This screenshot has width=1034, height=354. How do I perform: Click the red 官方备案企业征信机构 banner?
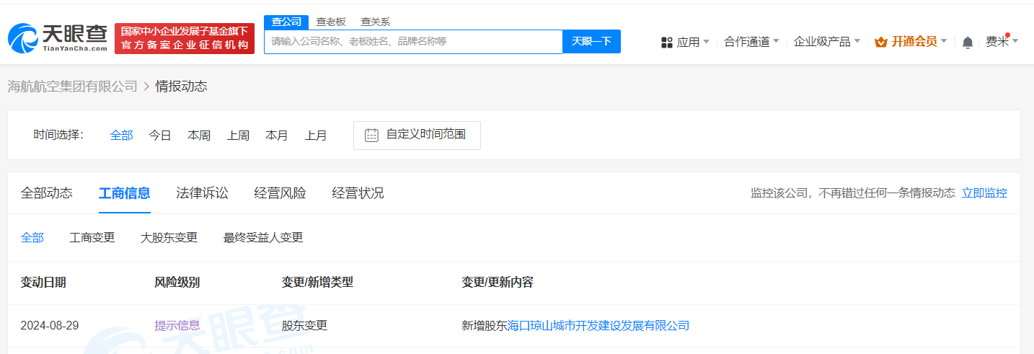point(185,38)
